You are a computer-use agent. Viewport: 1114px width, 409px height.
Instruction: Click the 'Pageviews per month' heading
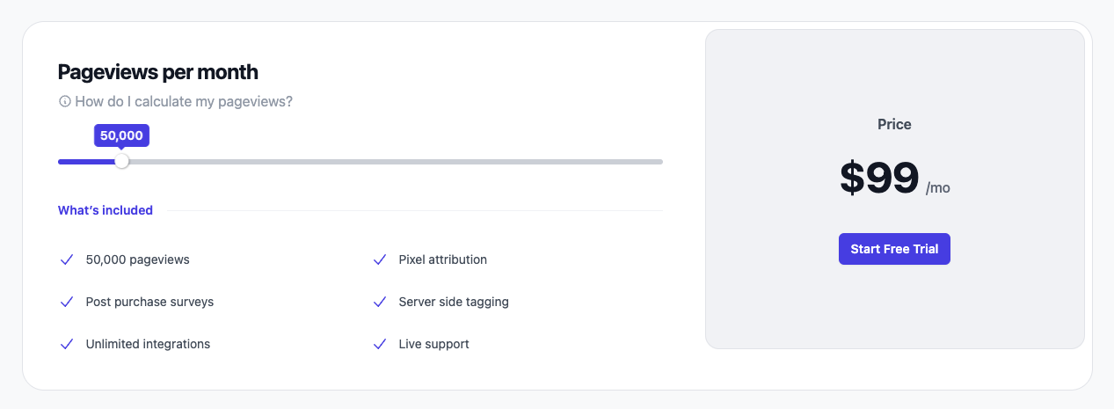[x=158, y=72]
